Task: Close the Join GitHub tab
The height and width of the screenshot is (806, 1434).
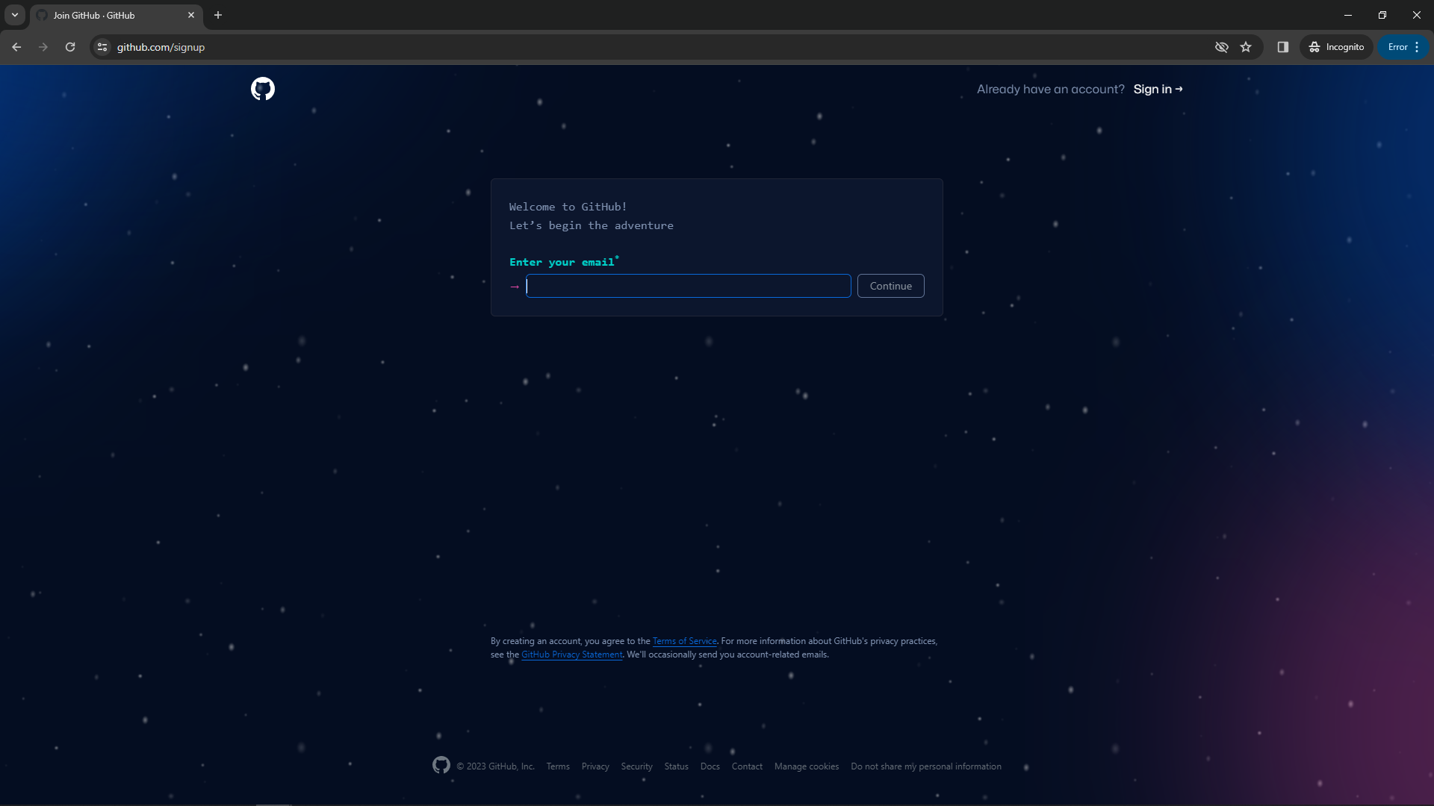Action: [191, 15]
